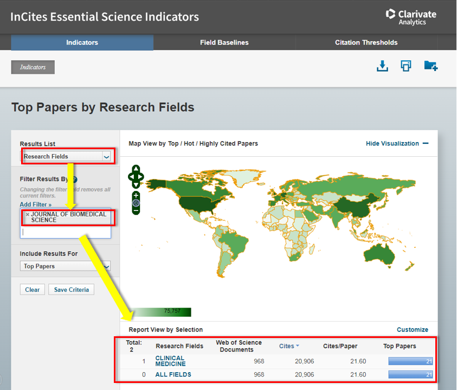This screenshot has height=390, width=457.
Task: Click the Top Papers bar for All Fields
Action: click(410, 374)
